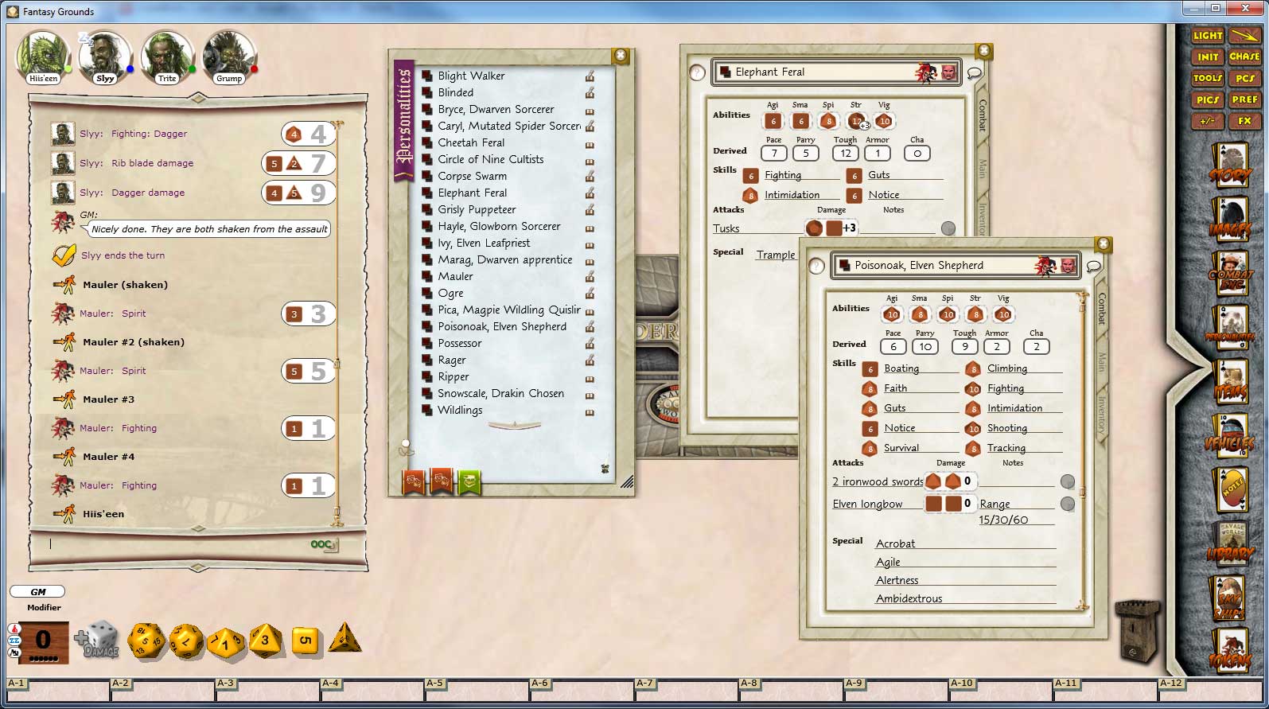
Task: Click the modifier value box
Action: (x=43, y=641)
